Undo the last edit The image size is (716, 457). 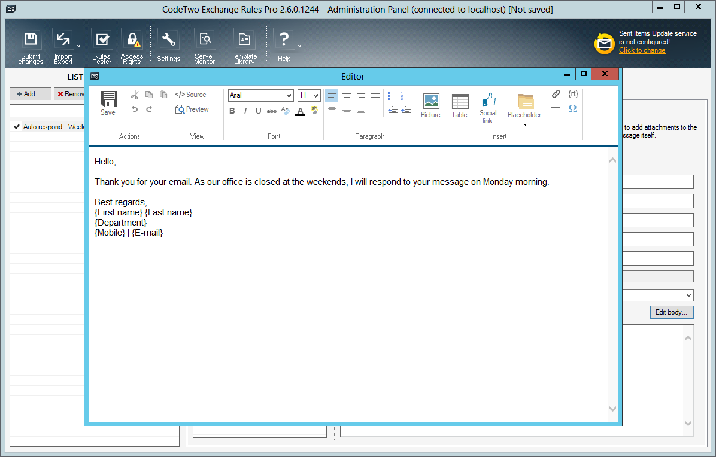pyautogui.click(x=135, y=109)
